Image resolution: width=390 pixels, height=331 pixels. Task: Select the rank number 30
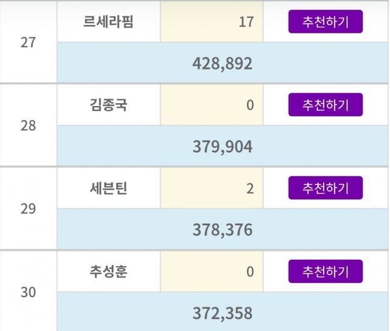coord(28,293)
